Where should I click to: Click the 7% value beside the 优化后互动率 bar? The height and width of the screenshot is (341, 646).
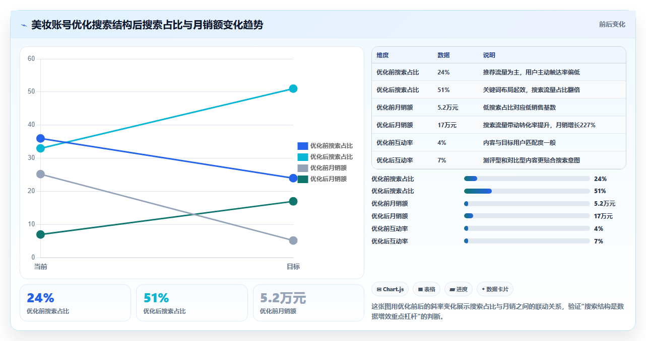click(599, 241)
